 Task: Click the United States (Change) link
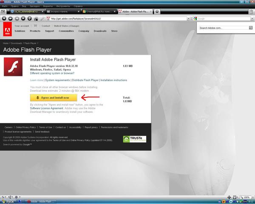pyautogui.click(x=67, y=26)
